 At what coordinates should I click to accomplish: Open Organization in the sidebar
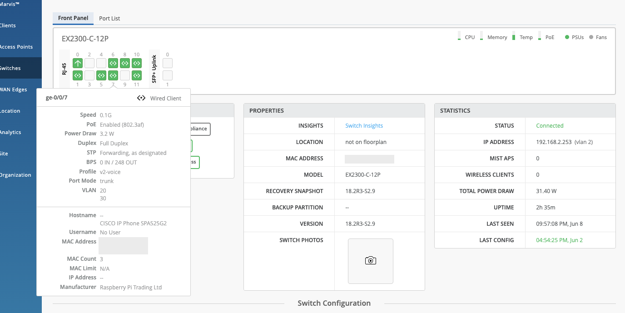15,175
